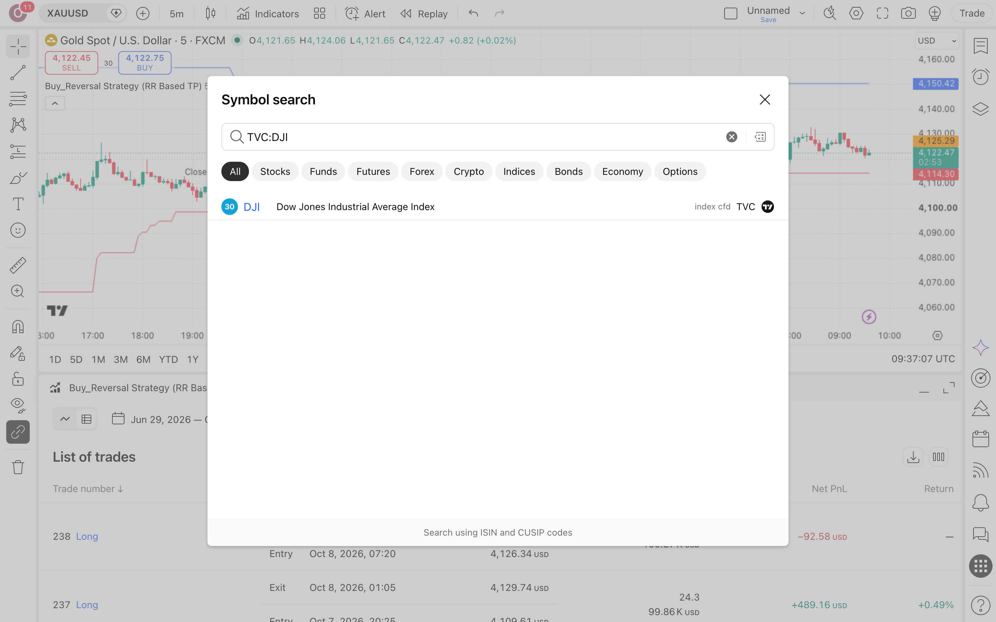Open the Fibonacci retracement tools
Image resolution: width=996 pixels, height=622 pixels.
pos(18,99)
